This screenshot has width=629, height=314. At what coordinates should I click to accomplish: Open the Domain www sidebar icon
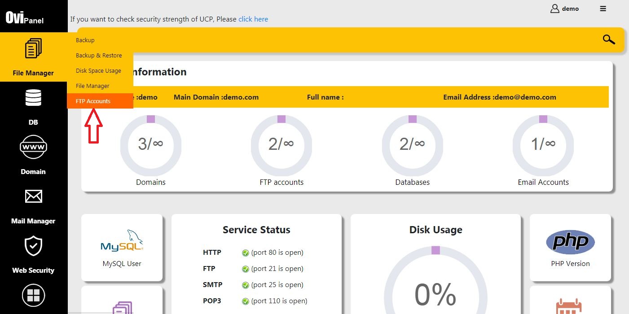33,147
